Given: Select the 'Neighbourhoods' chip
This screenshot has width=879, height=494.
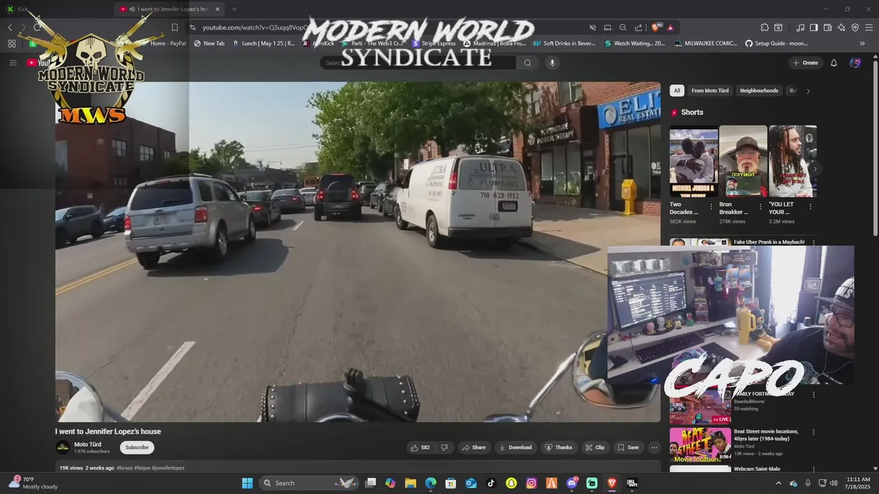Looking at the screenshot, I should (x=759, y=91).
